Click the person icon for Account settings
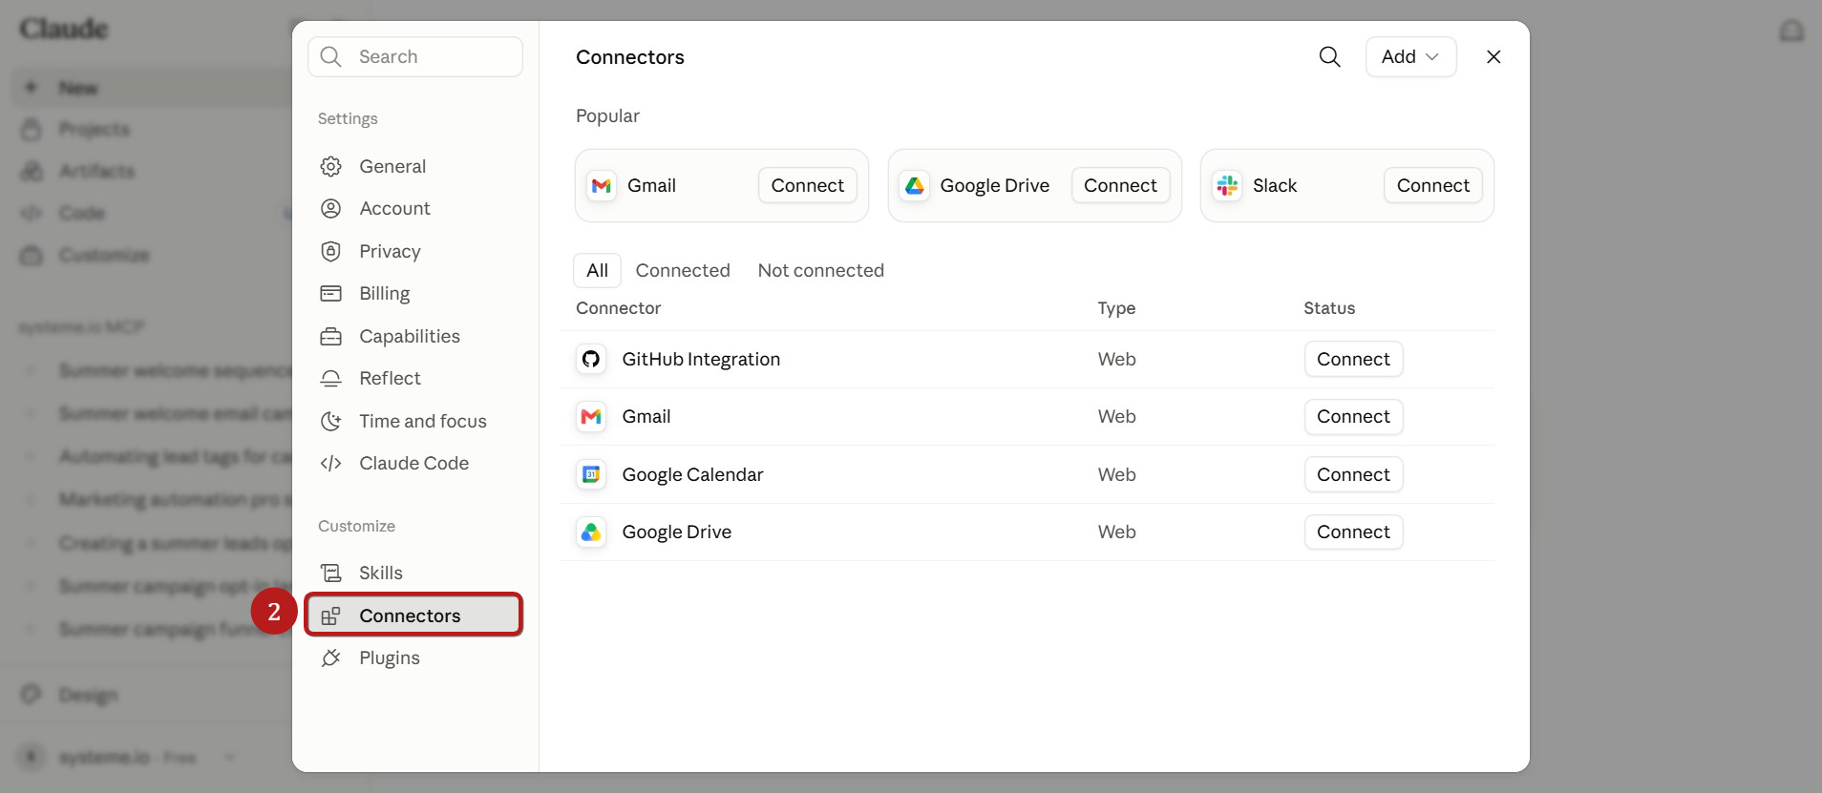The image size is (1822, 793). (331, 209)
